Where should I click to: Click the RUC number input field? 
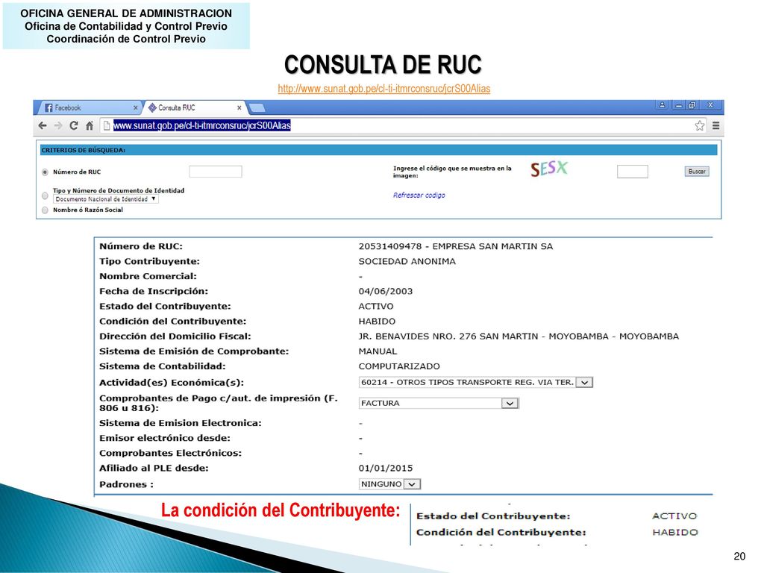[216, 172]
